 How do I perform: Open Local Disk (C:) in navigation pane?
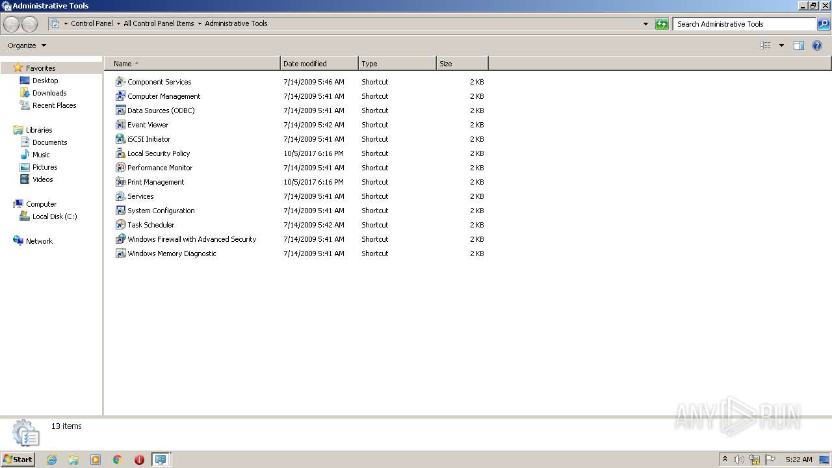click(55, 216)
